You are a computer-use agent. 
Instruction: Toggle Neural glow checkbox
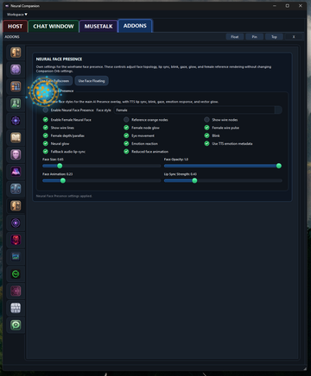pyautogui.click(x=46, y=143)
